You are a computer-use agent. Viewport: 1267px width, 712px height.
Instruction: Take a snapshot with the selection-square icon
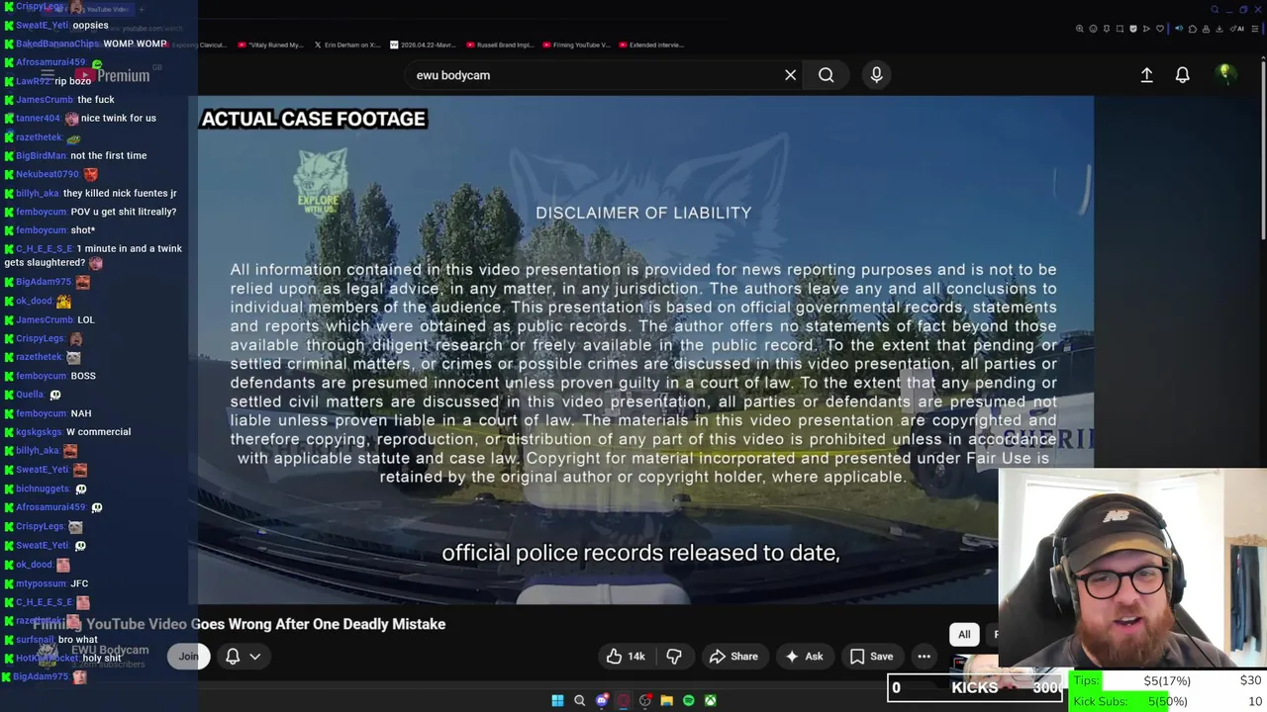1120,29
